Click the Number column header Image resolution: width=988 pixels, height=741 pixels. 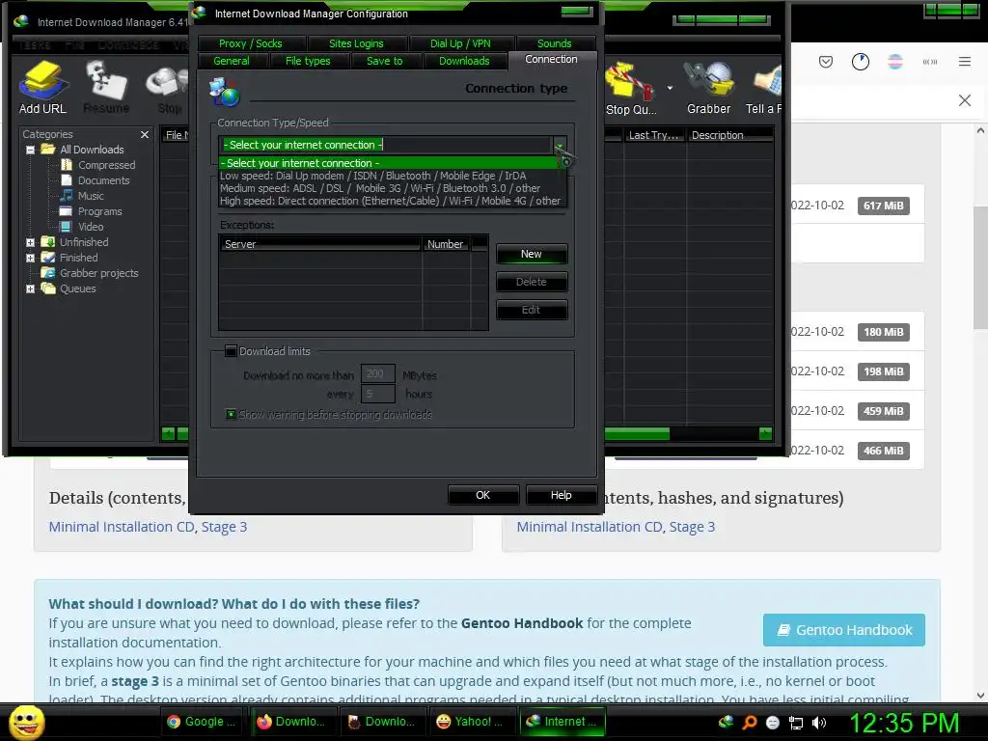446,244
